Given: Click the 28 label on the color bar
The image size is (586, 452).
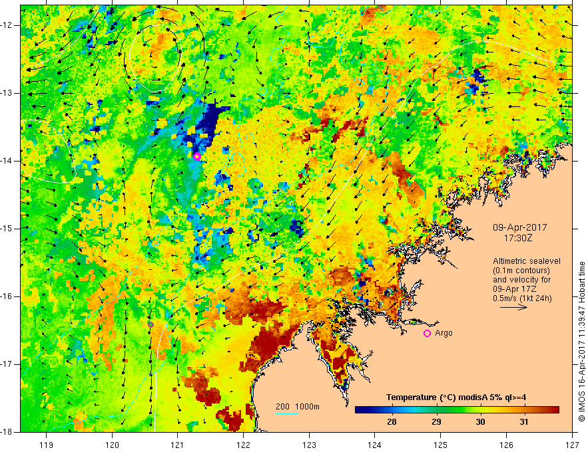Looking at the screenshot, I should [x=392, y=422].
